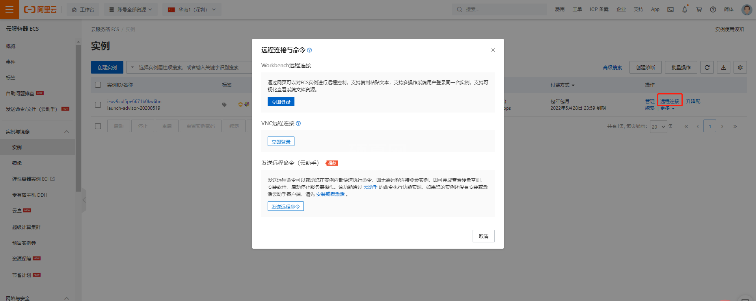
Task: Go to the previous page arrow
Action: click(698, 126)
